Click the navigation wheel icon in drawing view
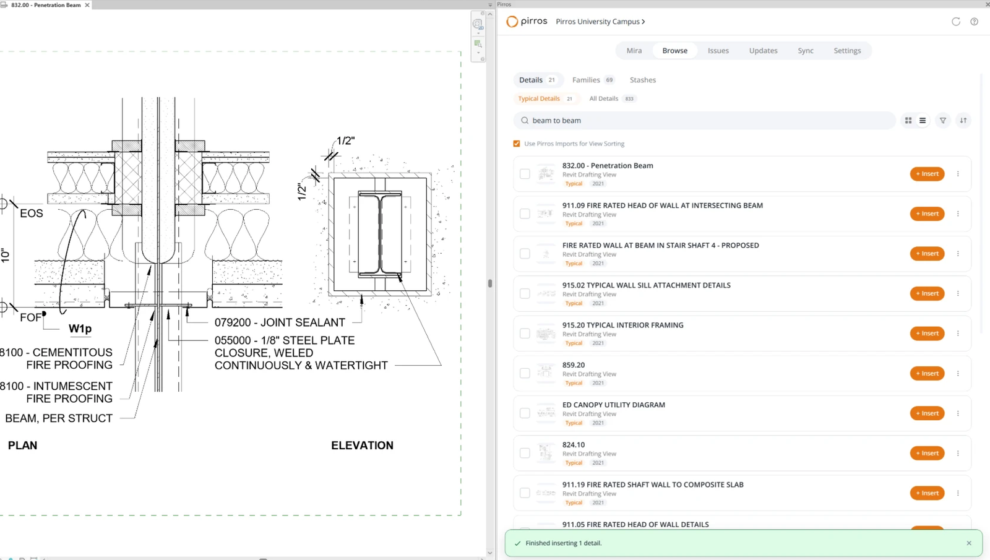 coord(478,24)
